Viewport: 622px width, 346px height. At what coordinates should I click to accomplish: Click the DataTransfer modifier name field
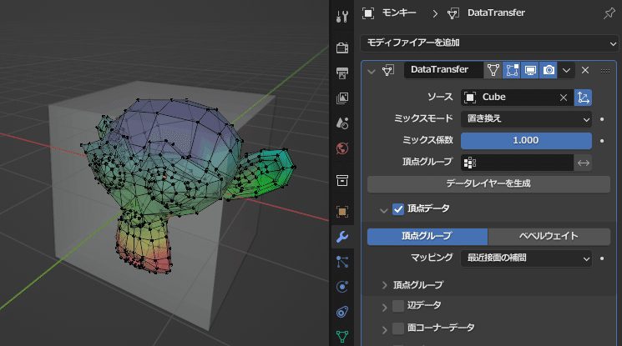coord(443,70)
